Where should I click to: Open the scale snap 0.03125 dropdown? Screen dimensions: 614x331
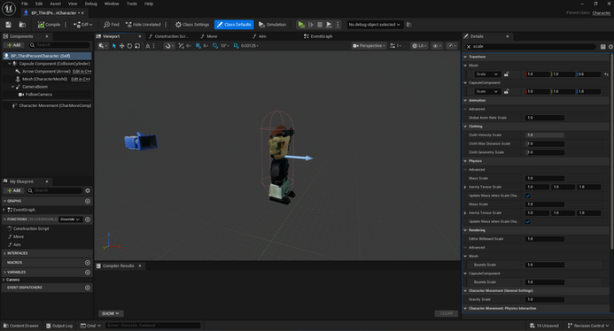click(250, 46)
